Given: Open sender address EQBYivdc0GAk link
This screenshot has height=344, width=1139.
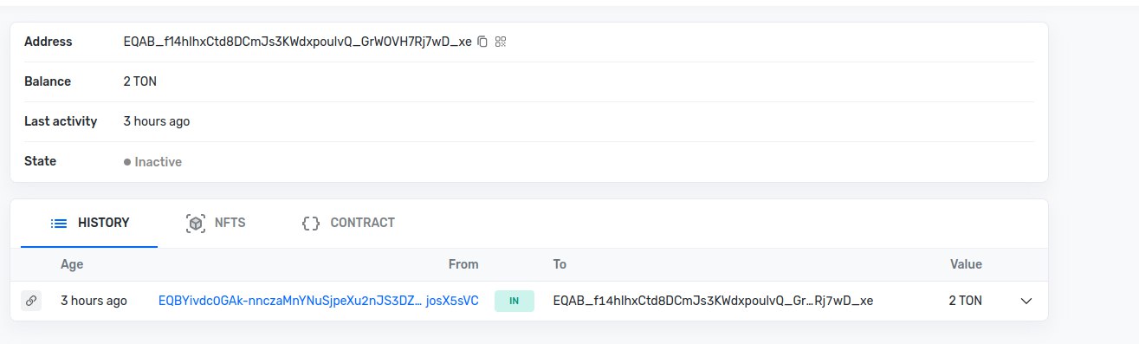Looking at the screenshot, I should click(318, 301).
